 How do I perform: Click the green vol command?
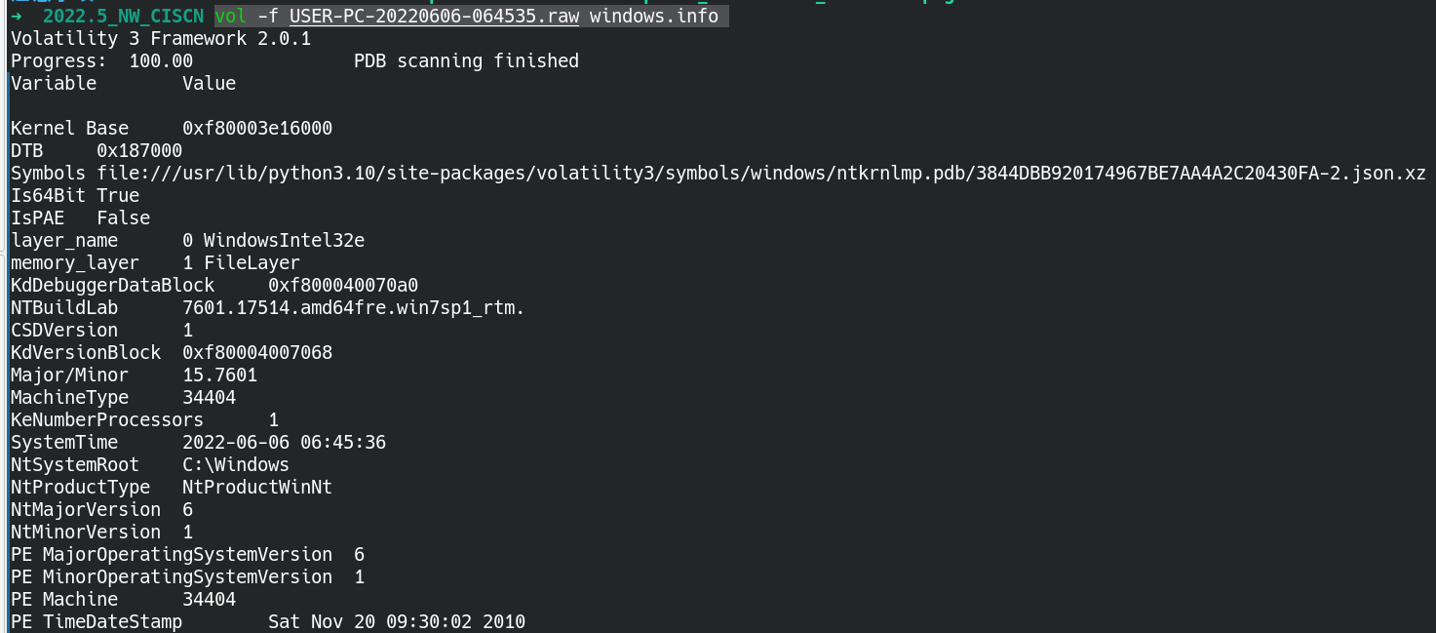point(231,17)
